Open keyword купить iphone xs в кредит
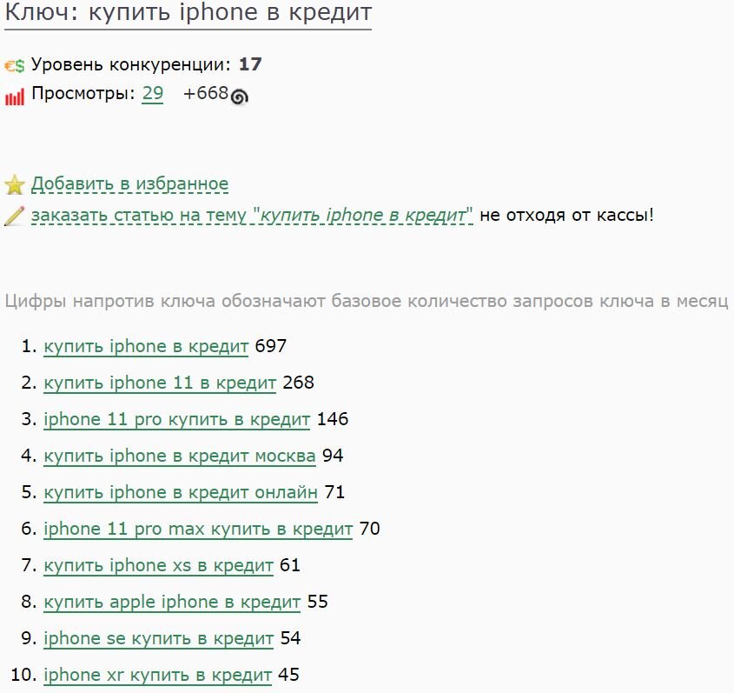734x693 pixels. [158, 565]
